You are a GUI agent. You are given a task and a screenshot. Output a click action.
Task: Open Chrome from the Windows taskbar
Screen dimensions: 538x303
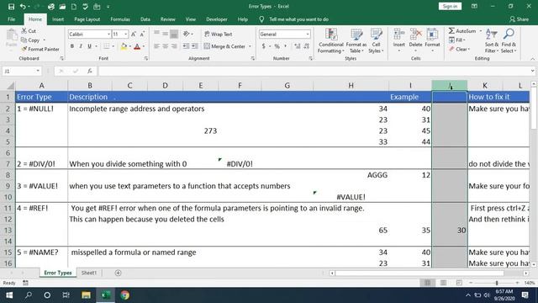pyautogui.click(x=125, y=295)
